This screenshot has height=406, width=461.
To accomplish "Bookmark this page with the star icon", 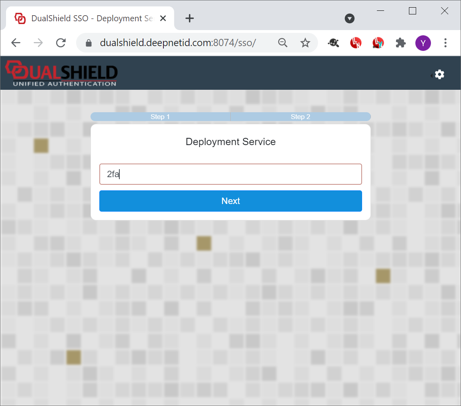I will (x=305, y=43).
